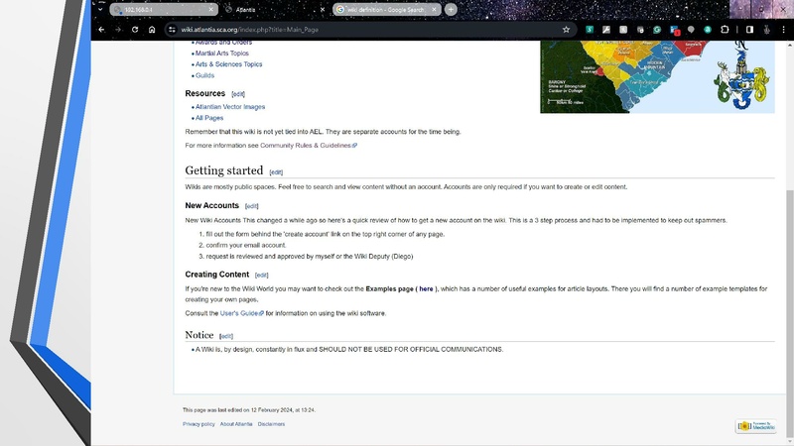Viewport: 794px width, 446px height.
Task: Open the extension with red badge
Action: (x=675, y=31)
